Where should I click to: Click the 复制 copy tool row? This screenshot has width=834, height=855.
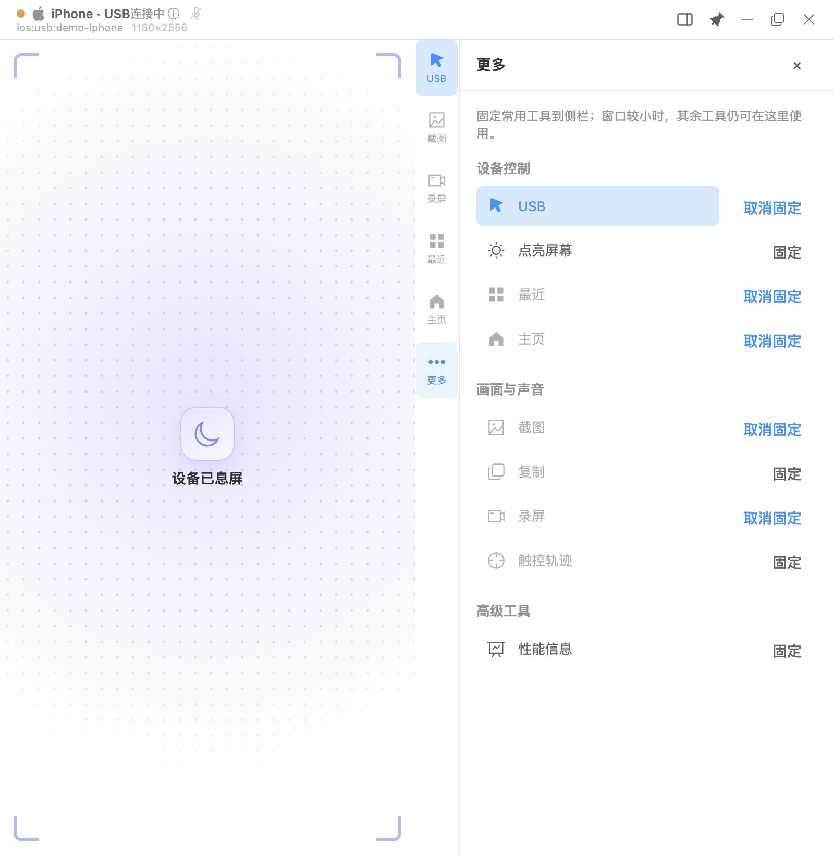(x=598, y=472)
